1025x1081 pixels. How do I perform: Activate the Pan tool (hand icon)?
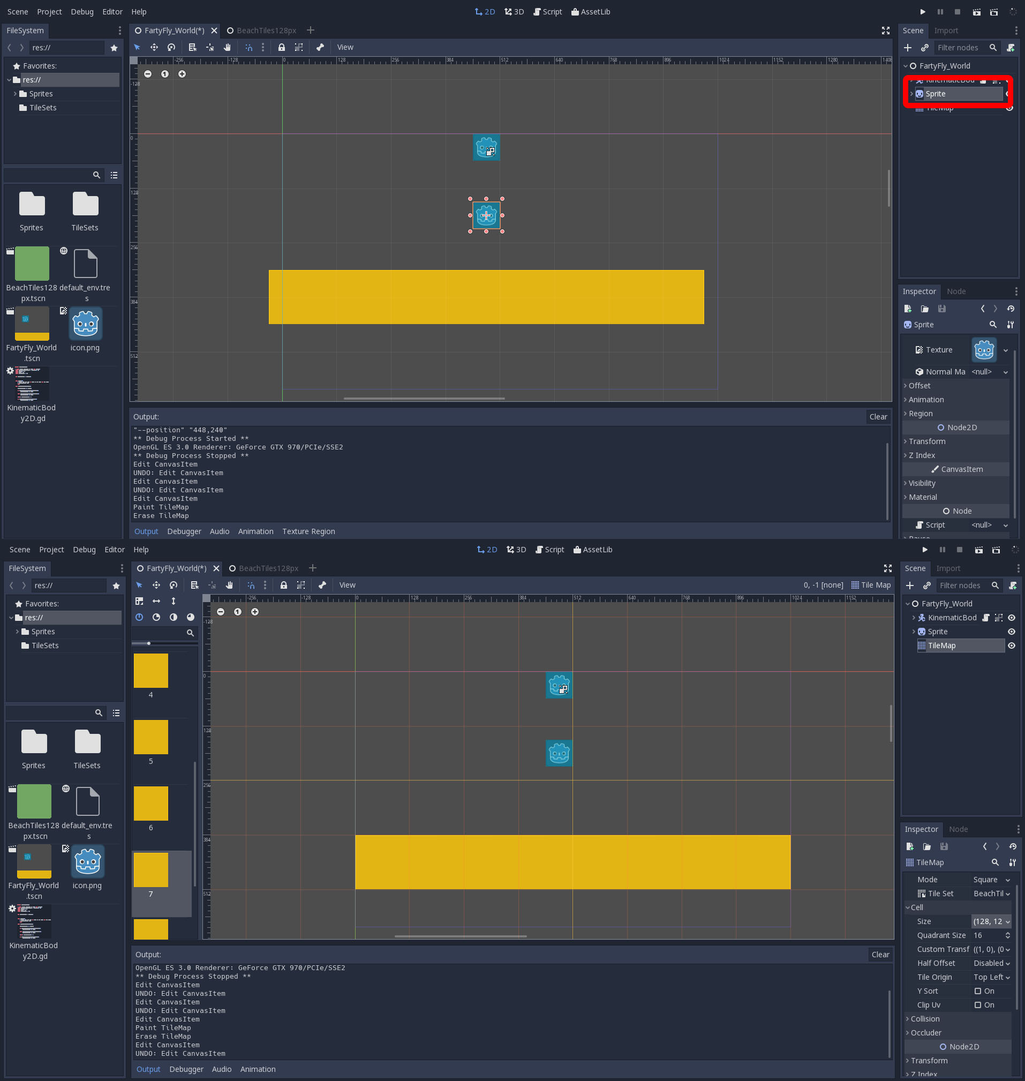227,47
